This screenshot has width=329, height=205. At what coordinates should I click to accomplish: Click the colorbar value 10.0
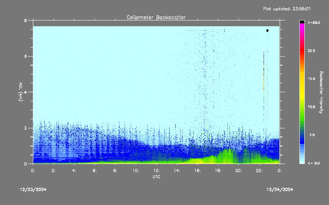pyautogui.click(x=311, y=107)
